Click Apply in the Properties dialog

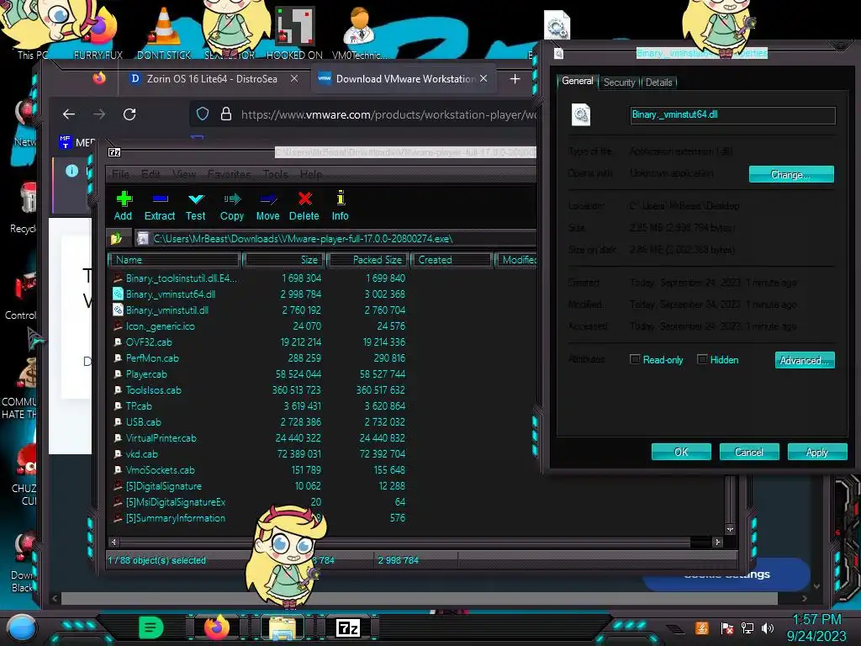(x=817, y=452)
